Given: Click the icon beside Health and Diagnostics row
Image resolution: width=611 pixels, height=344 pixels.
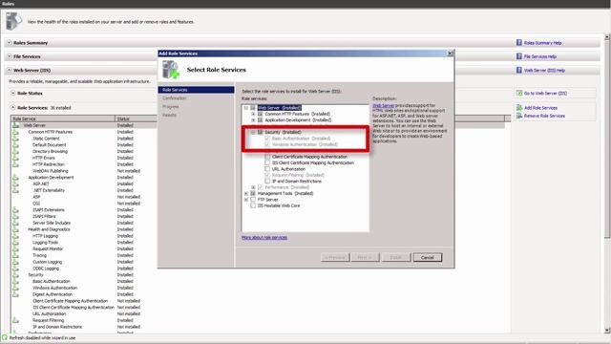Looking at the screenshot, I should [15, 229].
